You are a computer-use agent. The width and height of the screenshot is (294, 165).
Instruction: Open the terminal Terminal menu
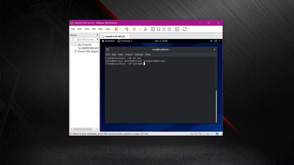click(139, 55)
